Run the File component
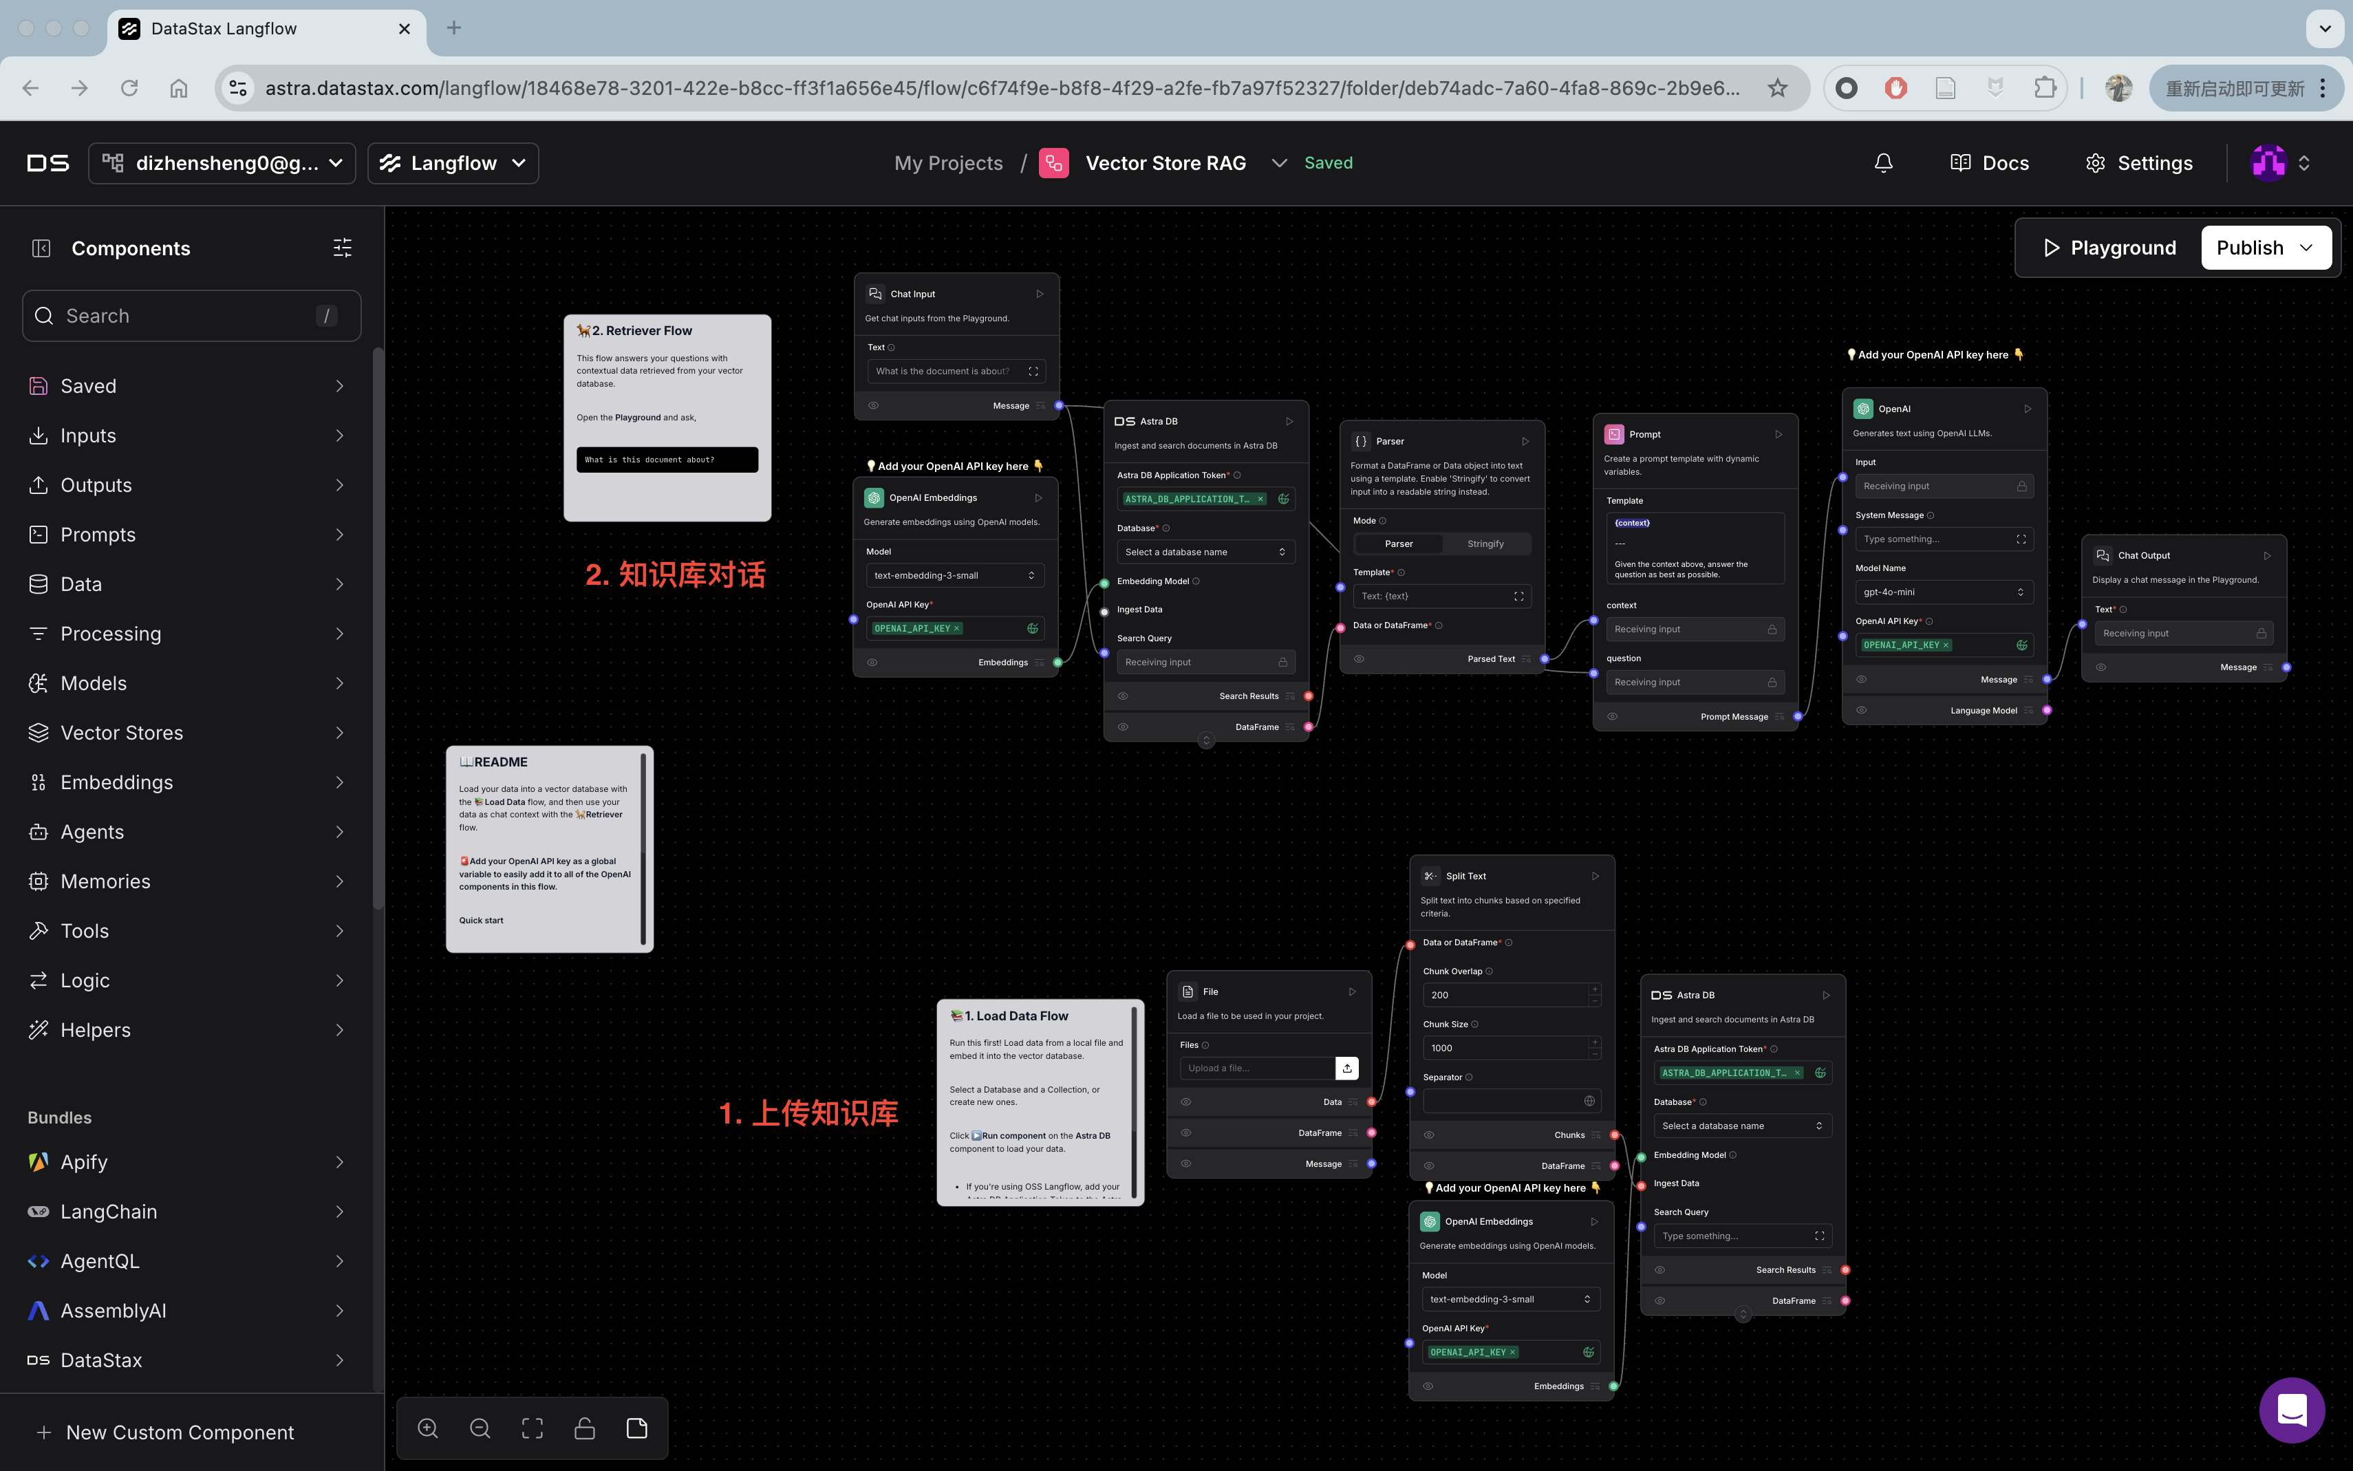The height and width of the screenshot is (1471, 2353). click(x=1352, y=992)
